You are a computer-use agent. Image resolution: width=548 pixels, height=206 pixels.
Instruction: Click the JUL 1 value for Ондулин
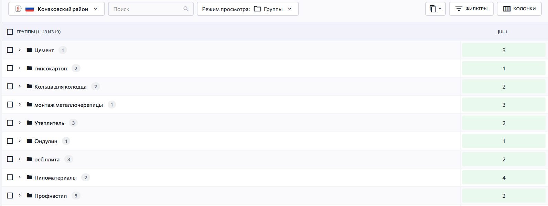[504, 141]
